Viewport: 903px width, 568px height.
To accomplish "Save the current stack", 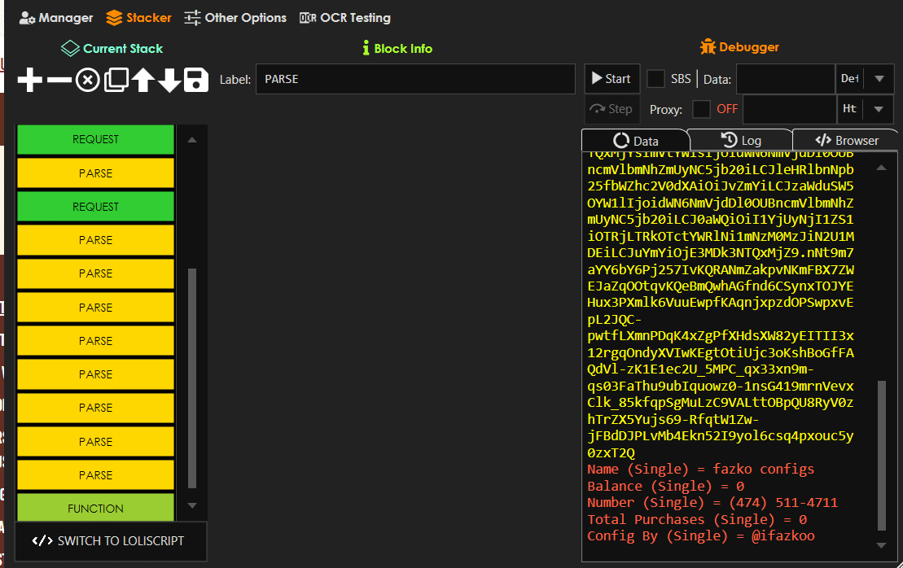I will tap(195, 79).
